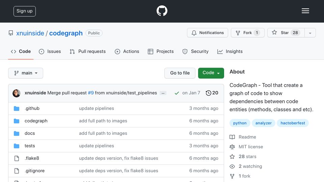The height and width of the screenshot is (182, 324).
Task: Open the xnuinside owner link
Action: [x=30, y=33]
